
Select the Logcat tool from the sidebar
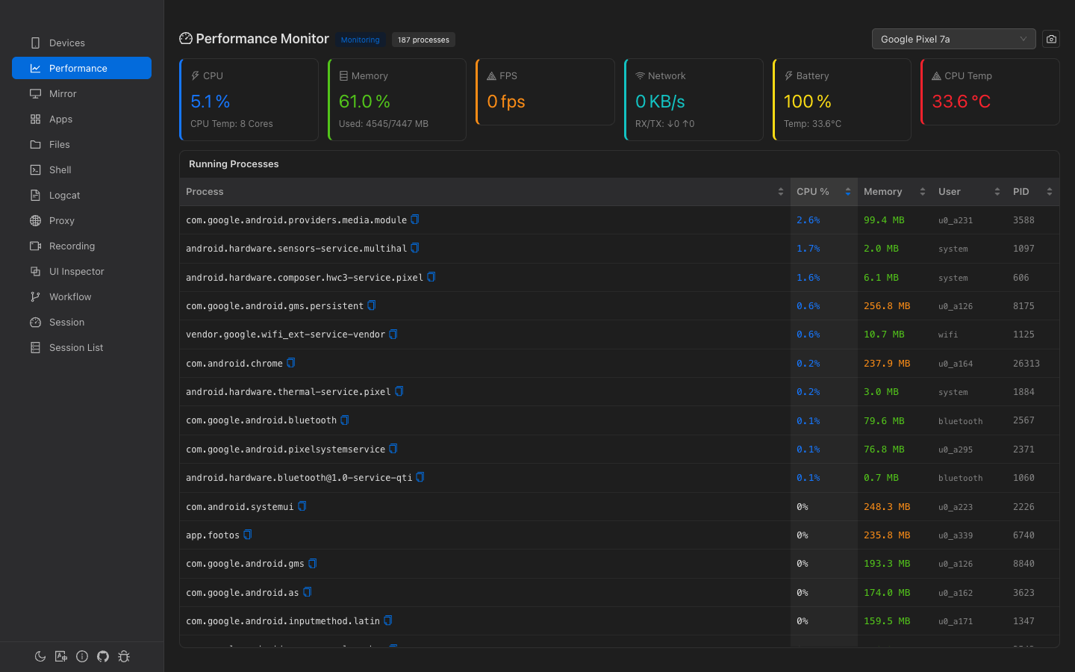[x=65, y=195]
